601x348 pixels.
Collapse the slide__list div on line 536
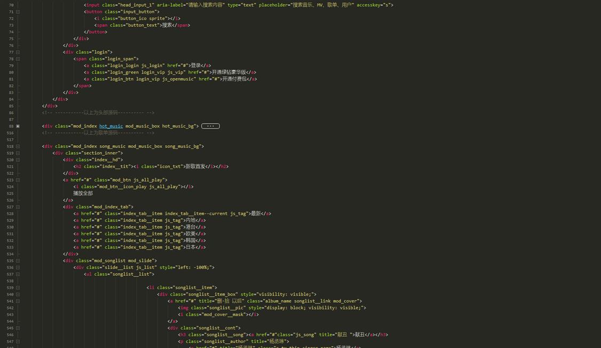(x=18, y=267)
